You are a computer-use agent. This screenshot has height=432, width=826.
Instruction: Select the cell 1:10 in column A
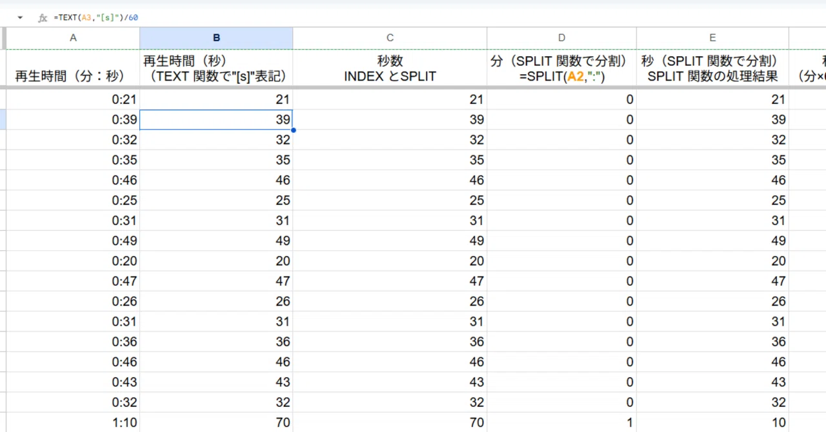pos(73,423)
